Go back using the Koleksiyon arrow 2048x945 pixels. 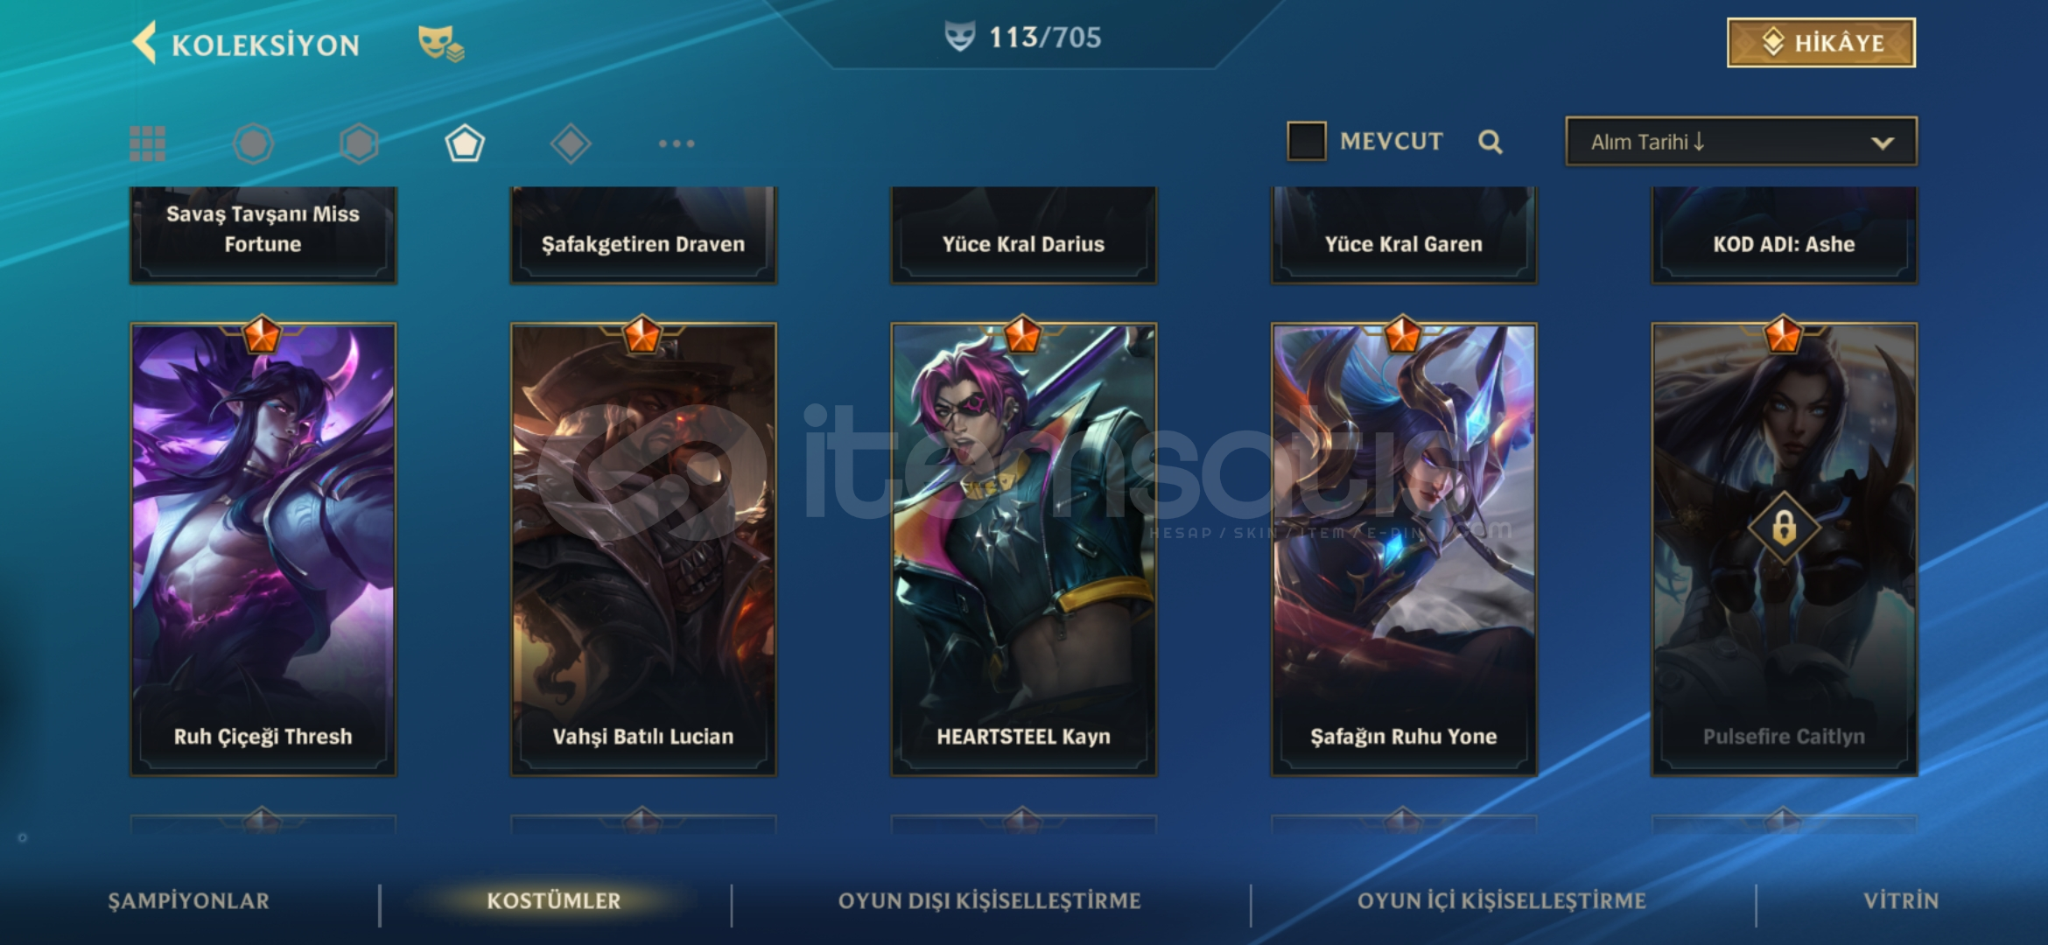tap(145, 43)
